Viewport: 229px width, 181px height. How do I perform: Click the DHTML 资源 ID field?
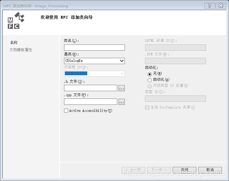click(x=176, y=48)
